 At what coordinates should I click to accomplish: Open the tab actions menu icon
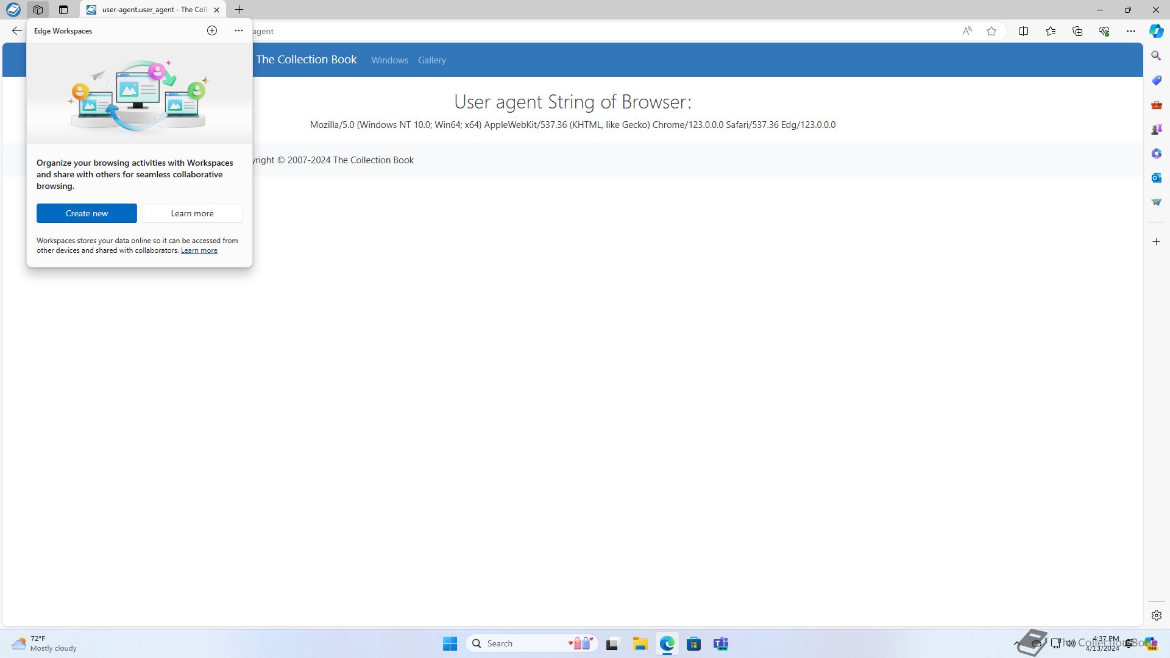(63, 10)
